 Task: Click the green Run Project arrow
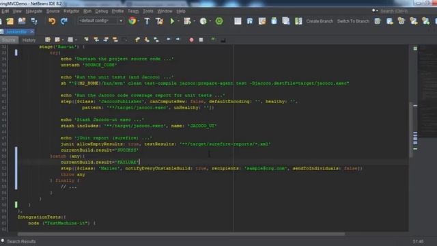(x=172, y=21)
